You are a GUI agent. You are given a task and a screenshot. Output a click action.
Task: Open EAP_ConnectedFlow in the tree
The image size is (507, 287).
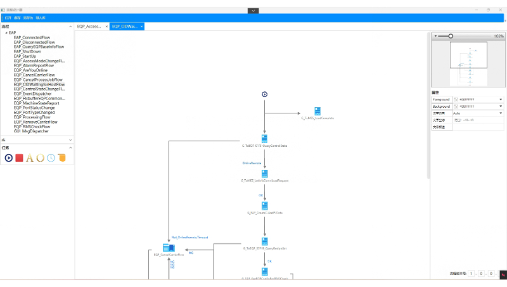32,37
